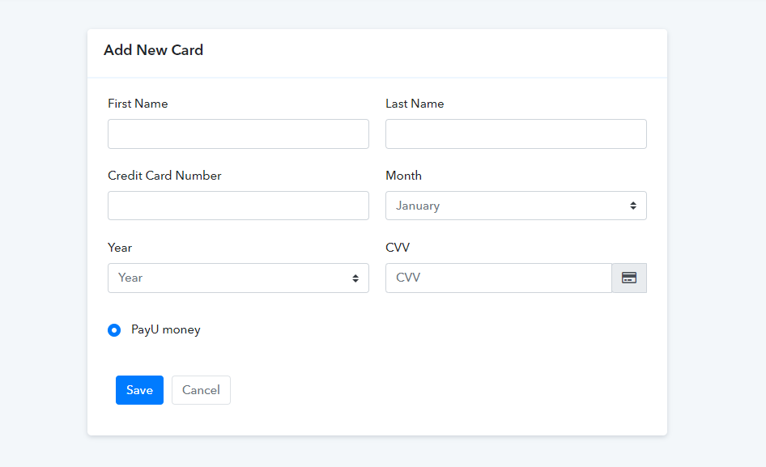Click the "Add New Card" heading
The width and height of the screenshot is (766, 467).
click(x=153, y=50)
